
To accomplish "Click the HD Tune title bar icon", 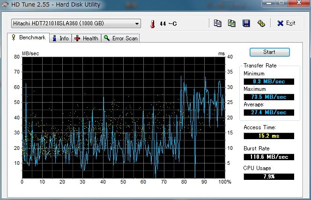I will (6, 4).
